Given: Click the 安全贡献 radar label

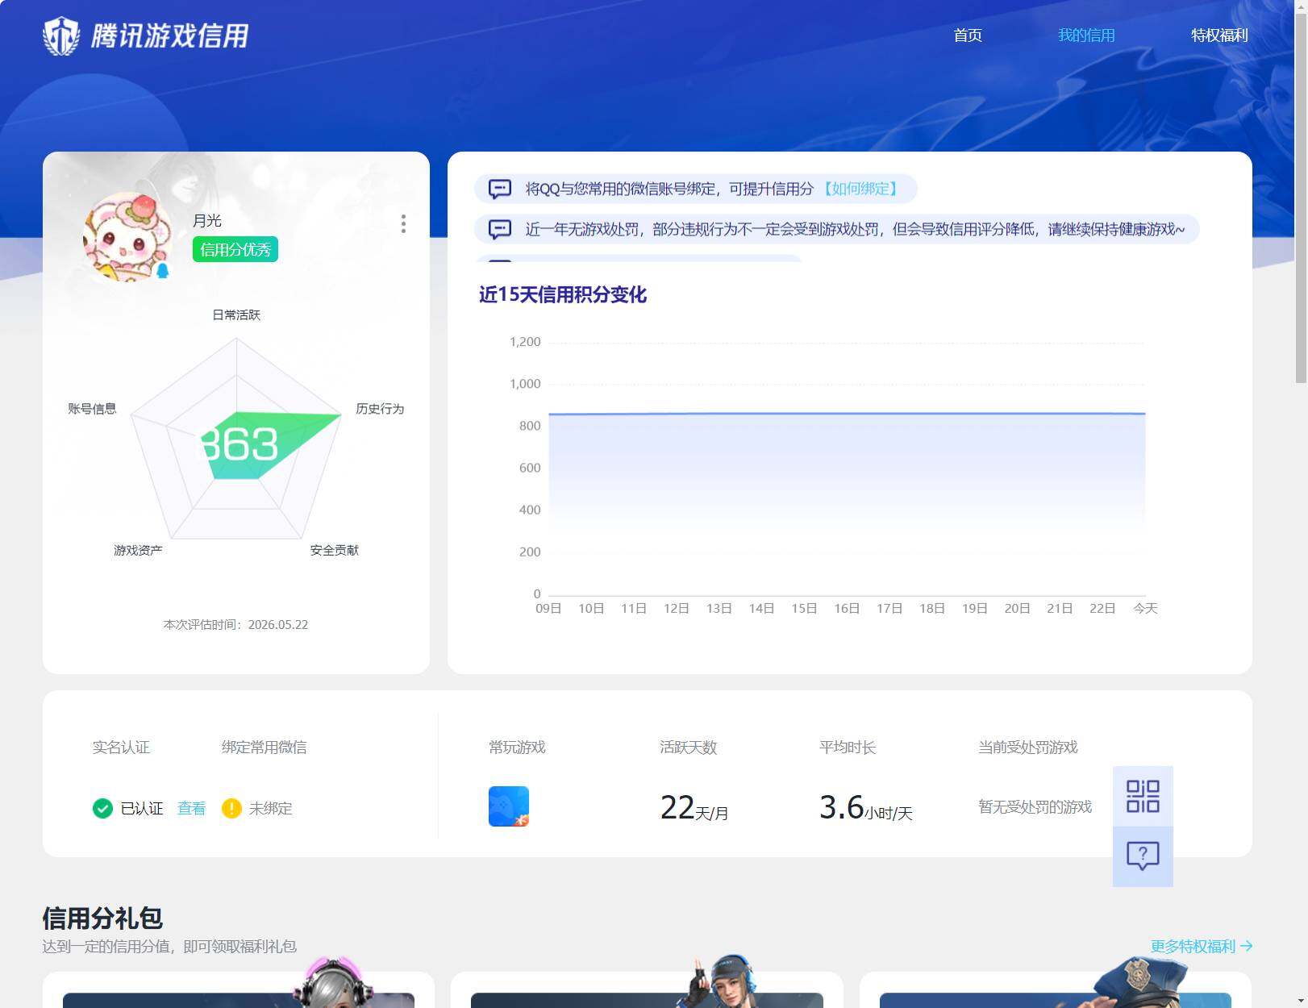Looking at the screenshot, I should (x=335, y=550).
